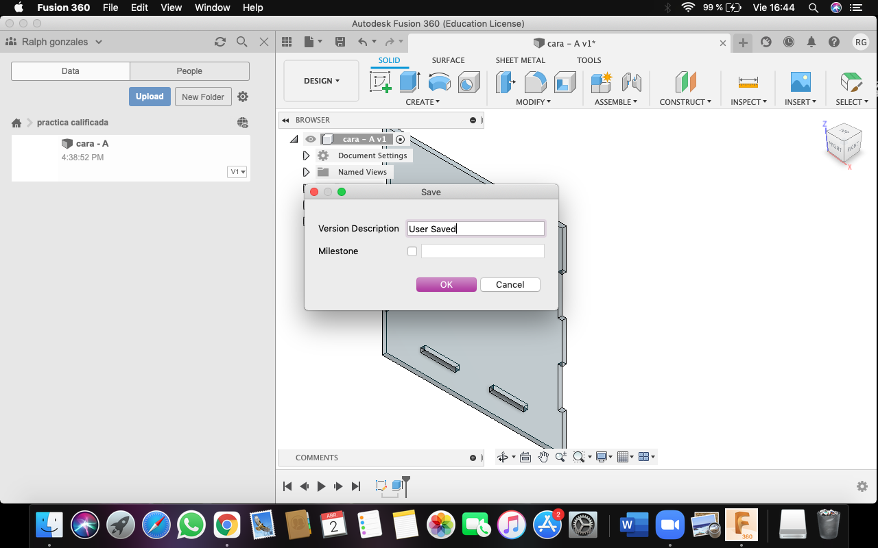Click Cancel in the Save dialog
878x548 pixels.
510,285
